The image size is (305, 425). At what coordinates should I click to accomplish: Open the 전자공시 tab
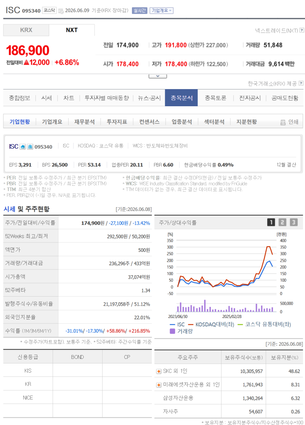click(x=250, y=98)
